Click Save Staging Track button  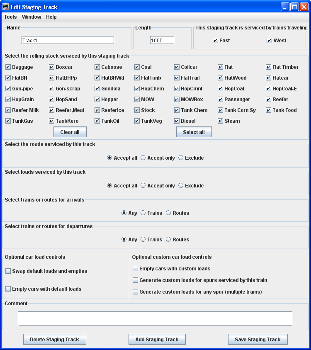click(258, 339)
